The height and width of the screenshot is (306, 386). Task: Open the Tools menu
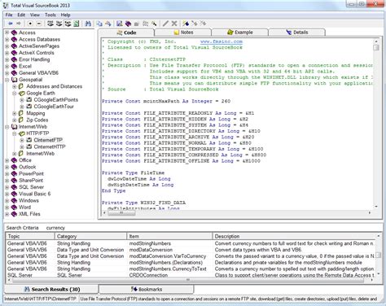[50, 15]
